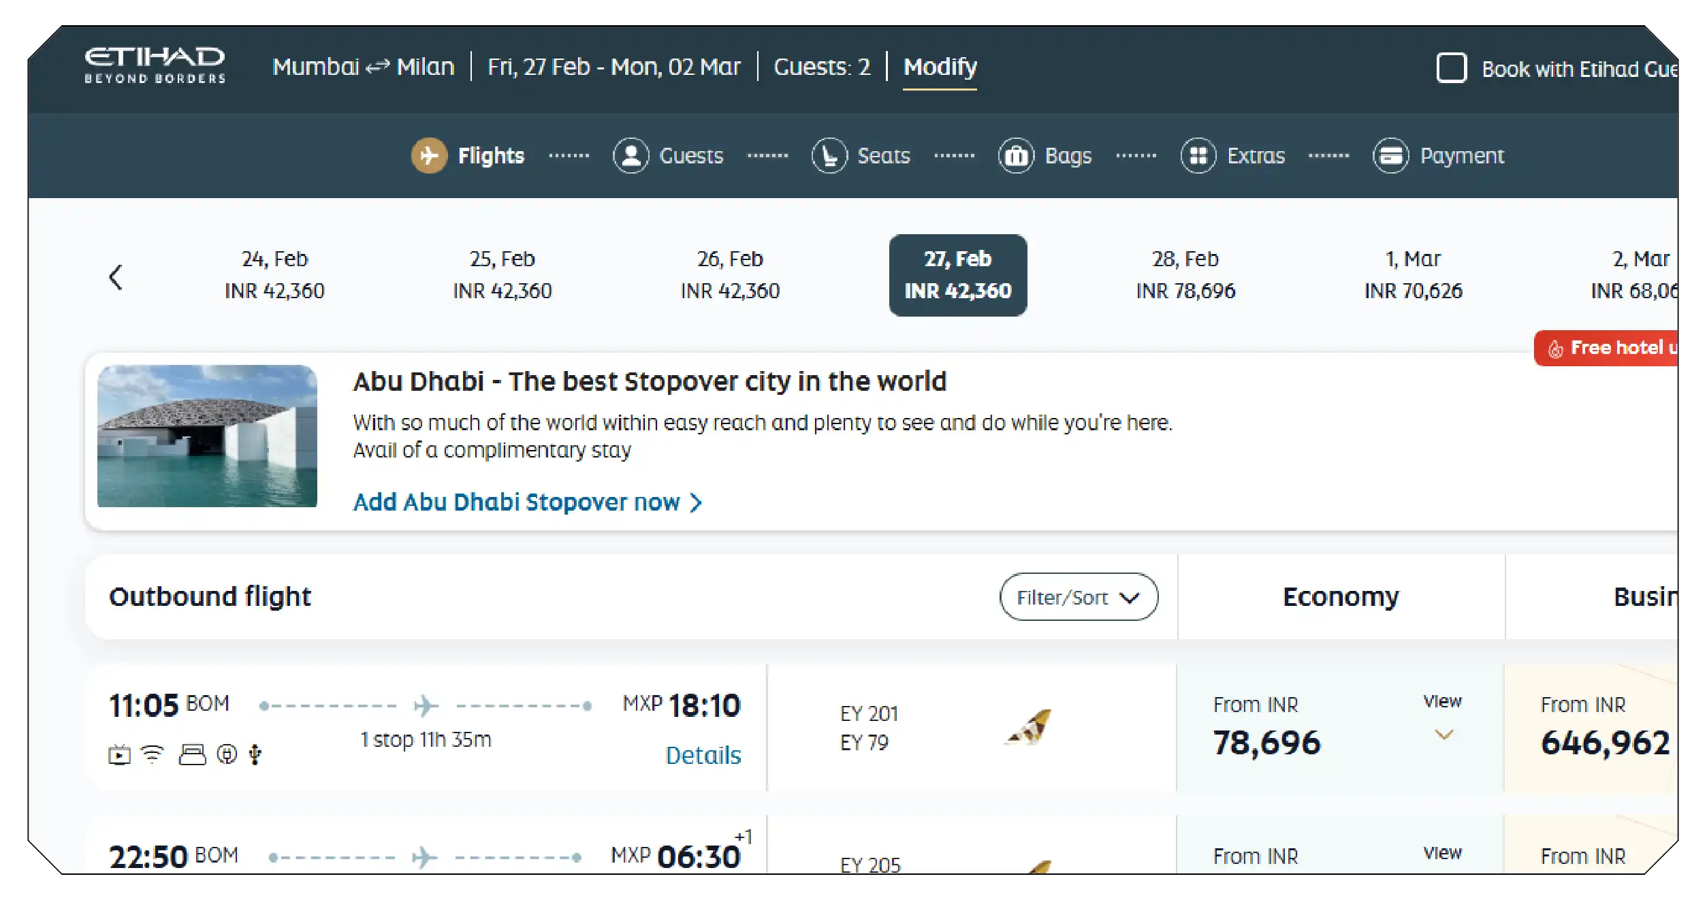
Task: Open the Guests step icon
Action: 631,155
